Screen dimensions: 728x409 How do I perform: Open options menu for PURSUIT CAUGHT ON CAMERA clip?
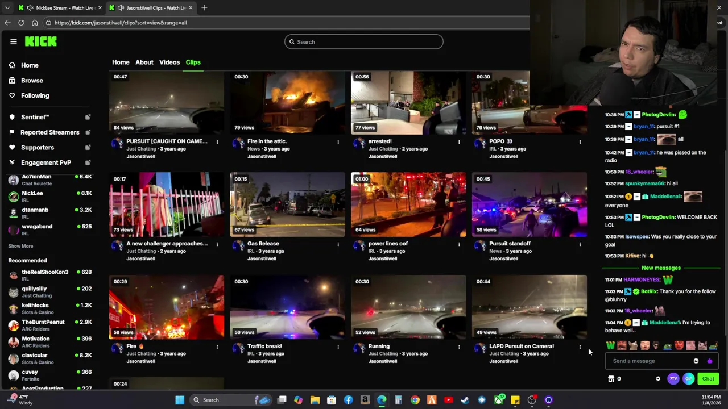217,141
